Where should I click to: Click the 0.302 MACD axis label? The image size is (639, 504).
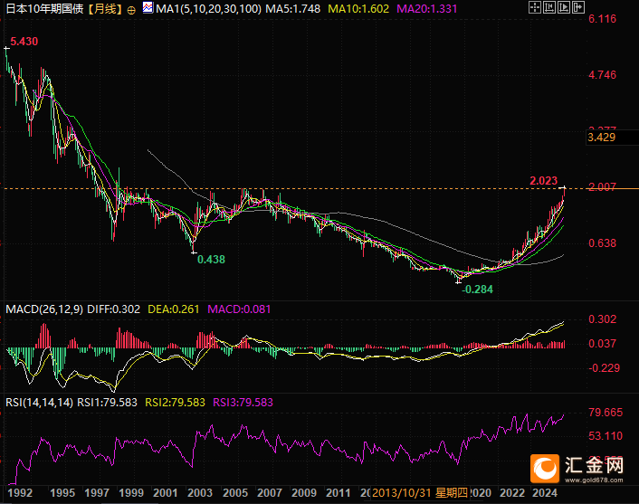tap(602, 319)
